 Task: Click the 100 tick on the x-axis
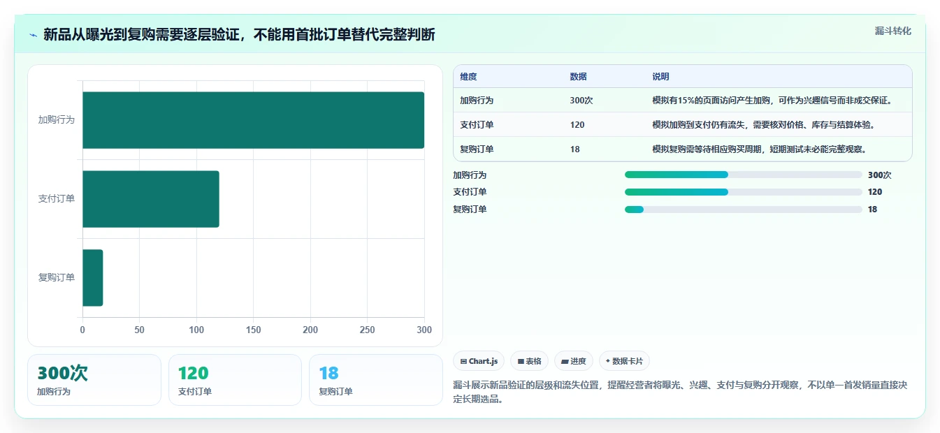(x=196, y=330)
